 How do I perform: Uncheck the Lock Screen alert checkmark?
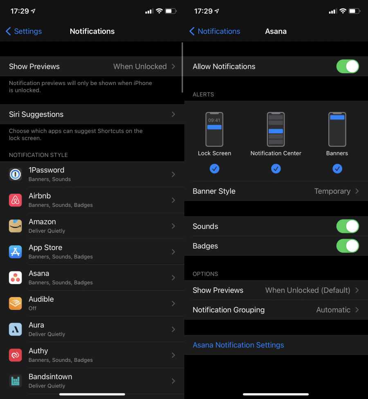(x=214, y=169)
